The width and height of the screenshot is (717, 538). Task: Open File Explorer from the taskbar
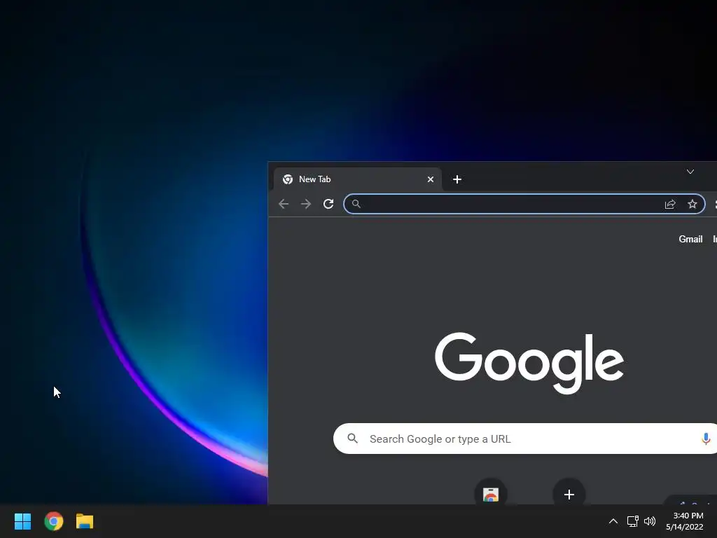point(85,521)
